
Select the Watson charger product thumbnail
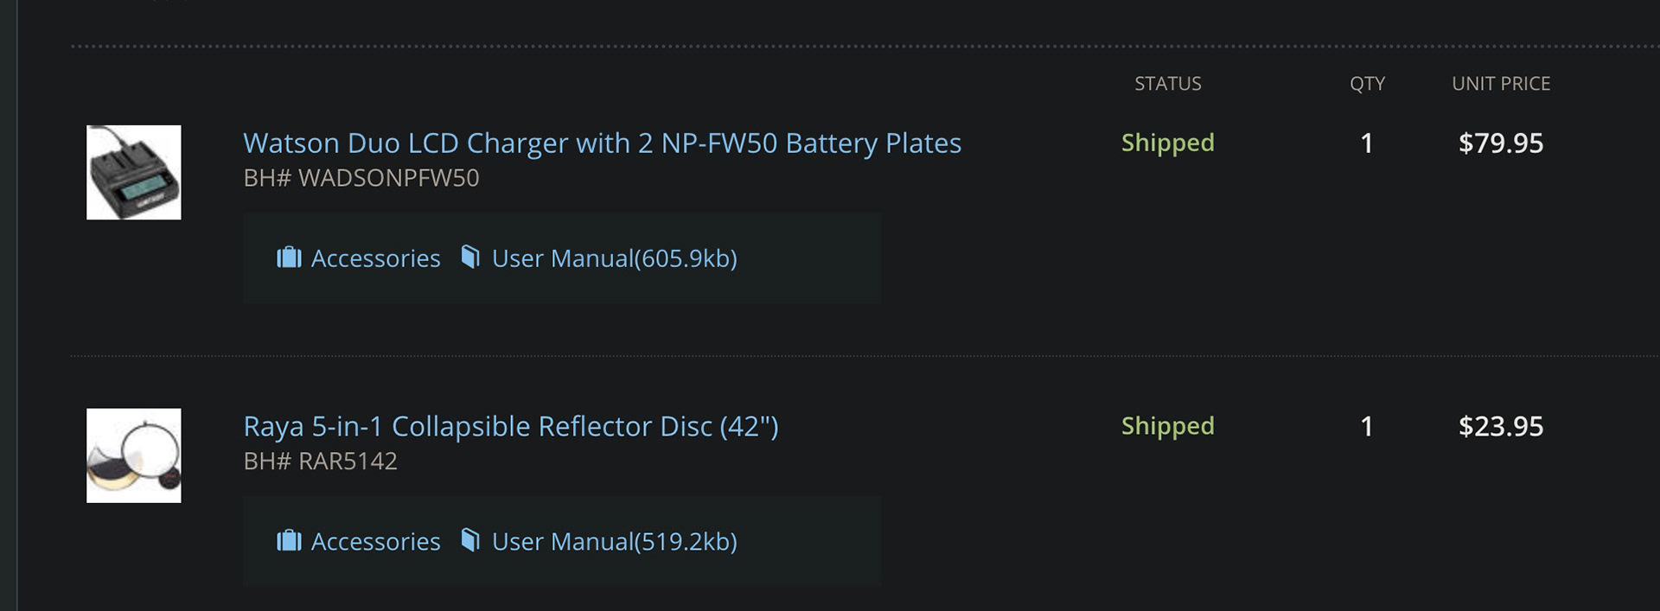point(134,172)
